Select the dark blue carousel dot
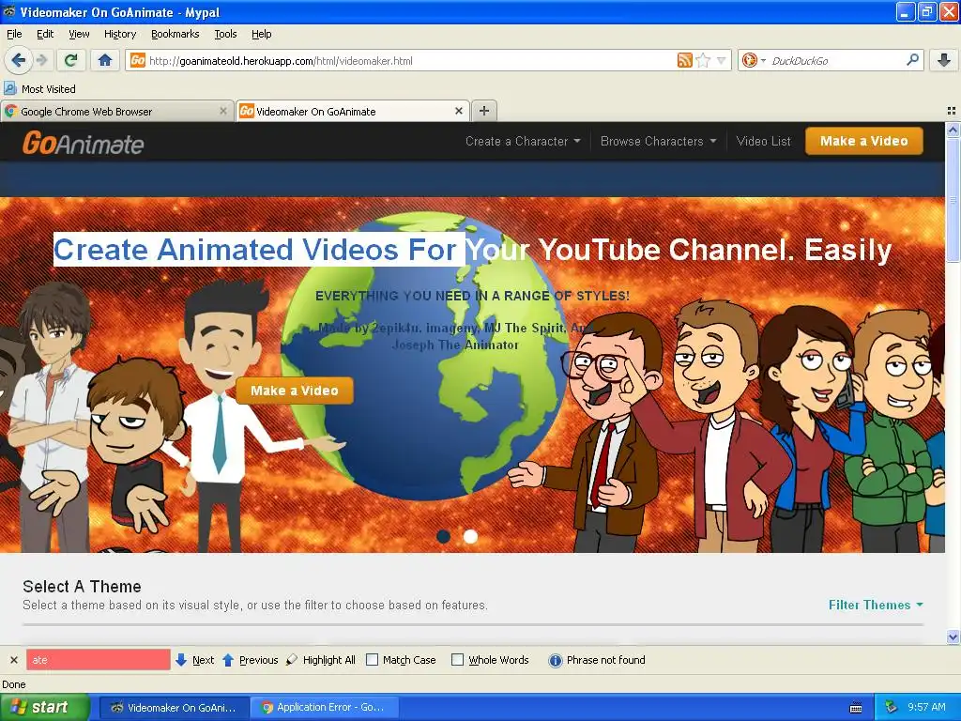Screen dimensions: 961x721 [x=443, y=536]
